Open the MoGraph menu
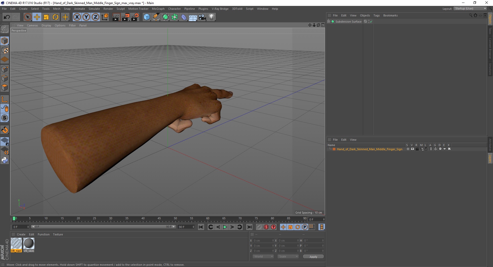493x267 pixels. tap(158, 9)
